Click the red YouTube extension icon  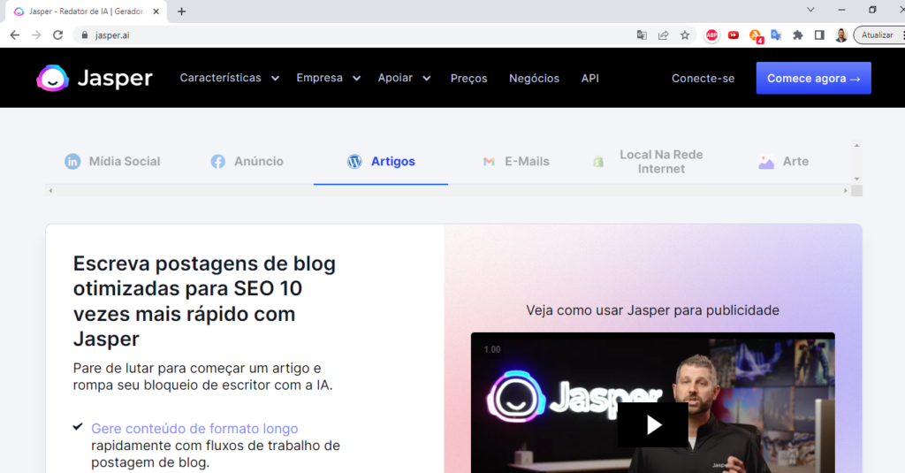tap(734, 35)
